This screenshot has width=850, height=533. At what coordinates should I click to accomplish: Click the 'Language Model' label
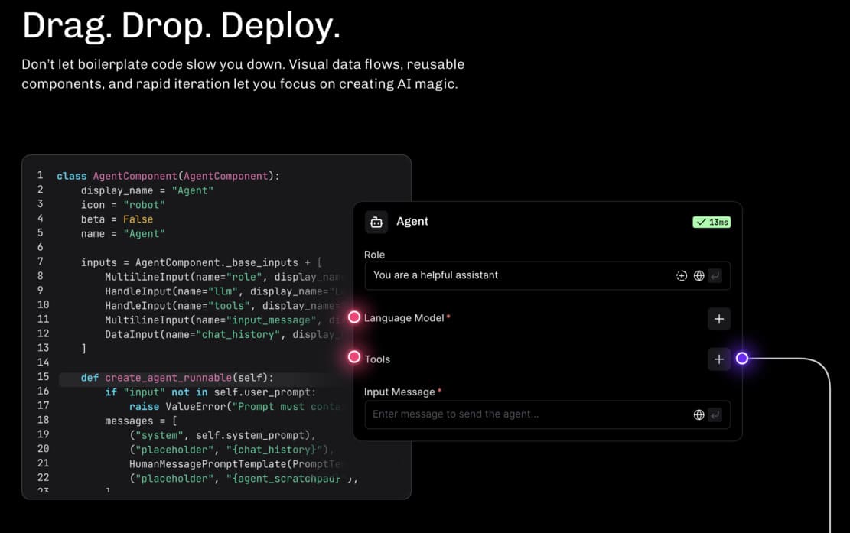404,318
